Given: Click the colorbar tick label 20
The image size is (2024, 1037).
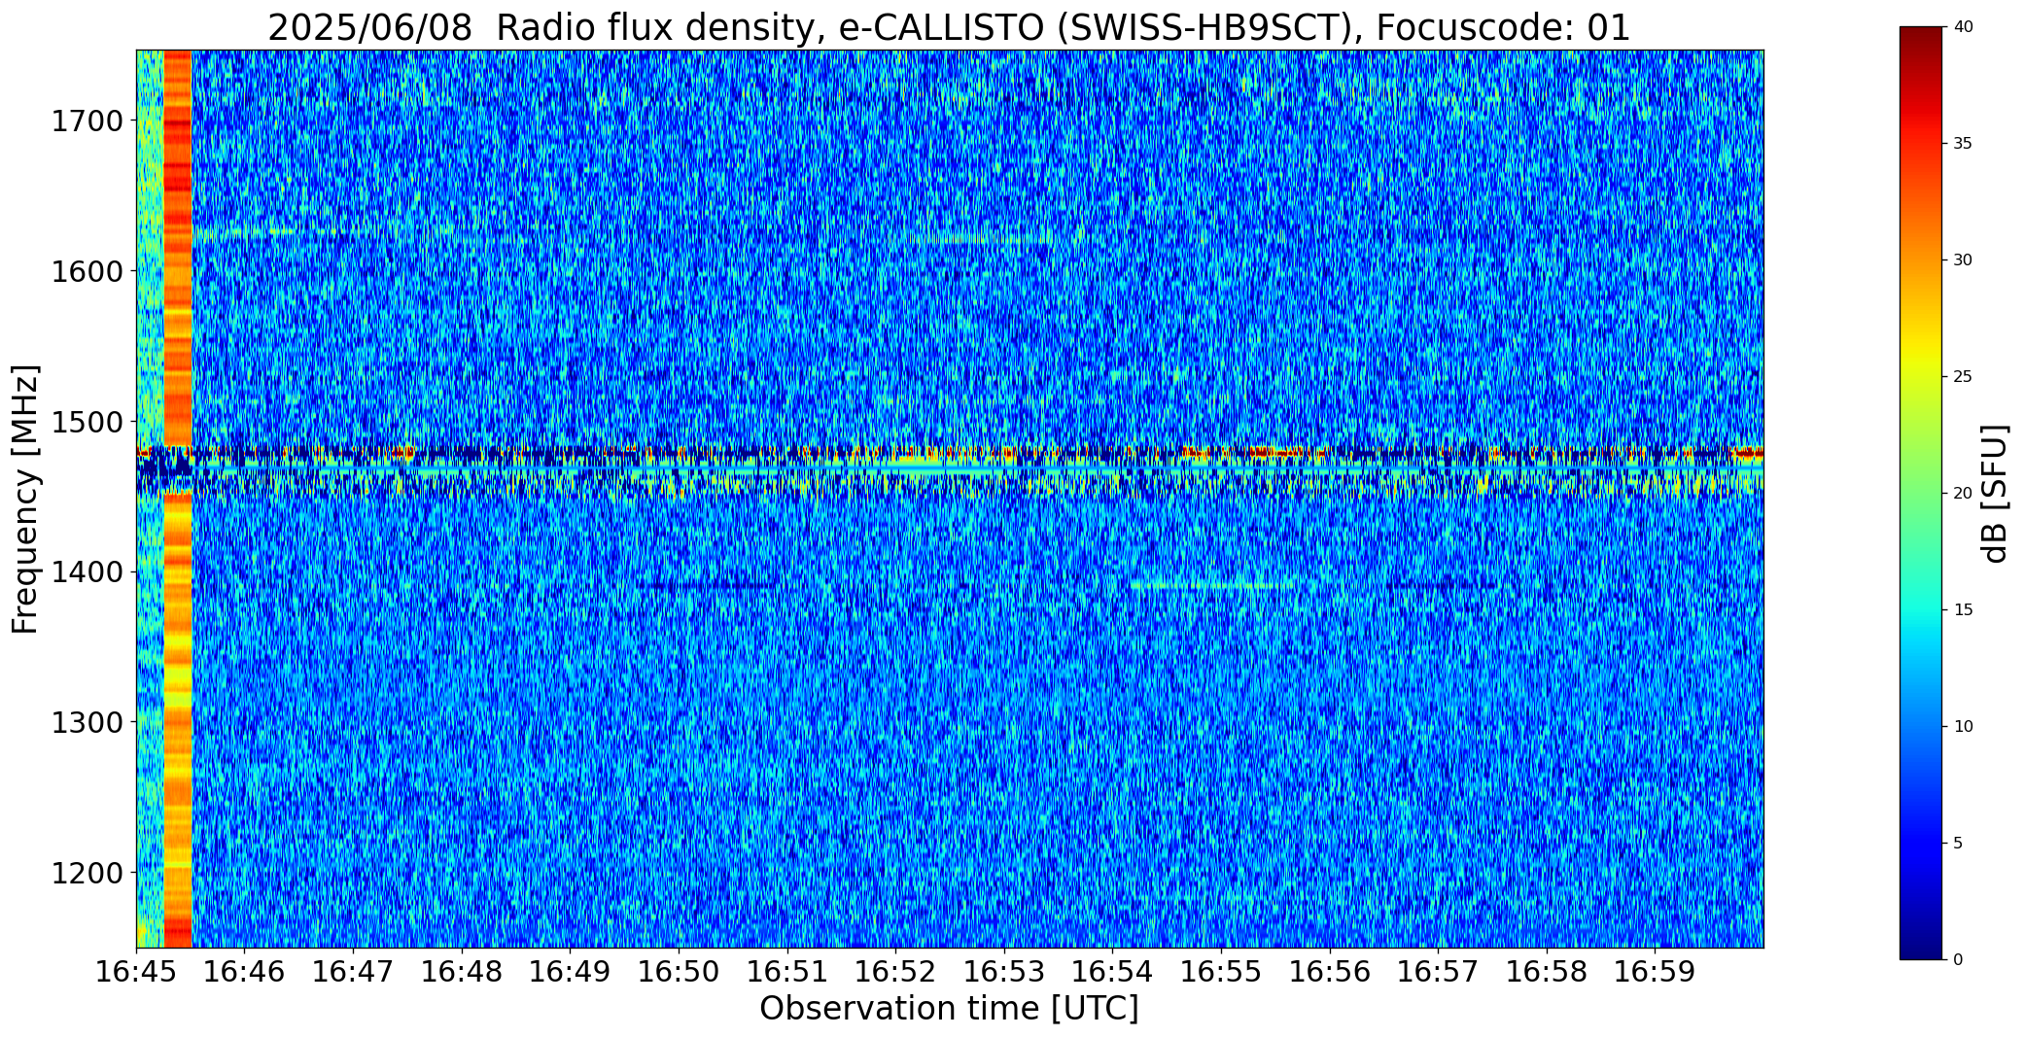Looking at the screenshot, I should 1963,494.
